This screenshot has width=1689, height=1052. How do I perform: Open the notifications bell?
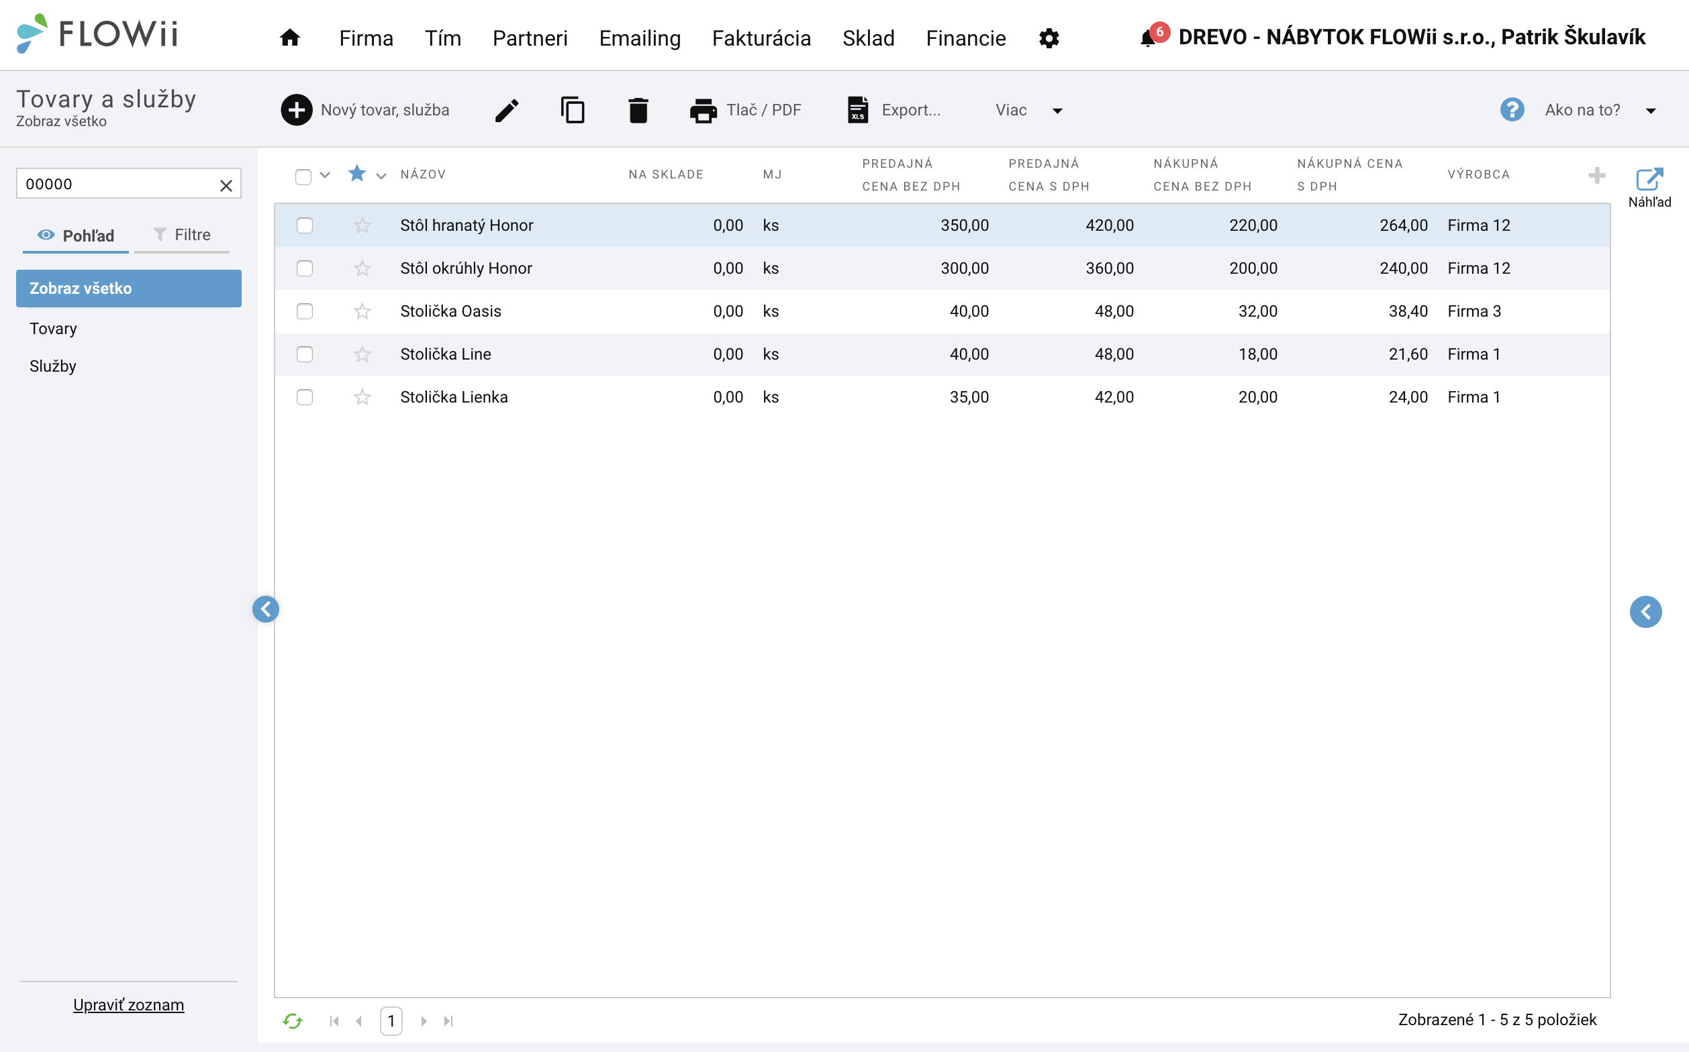pyautogui.click(x=1148, y=38)
